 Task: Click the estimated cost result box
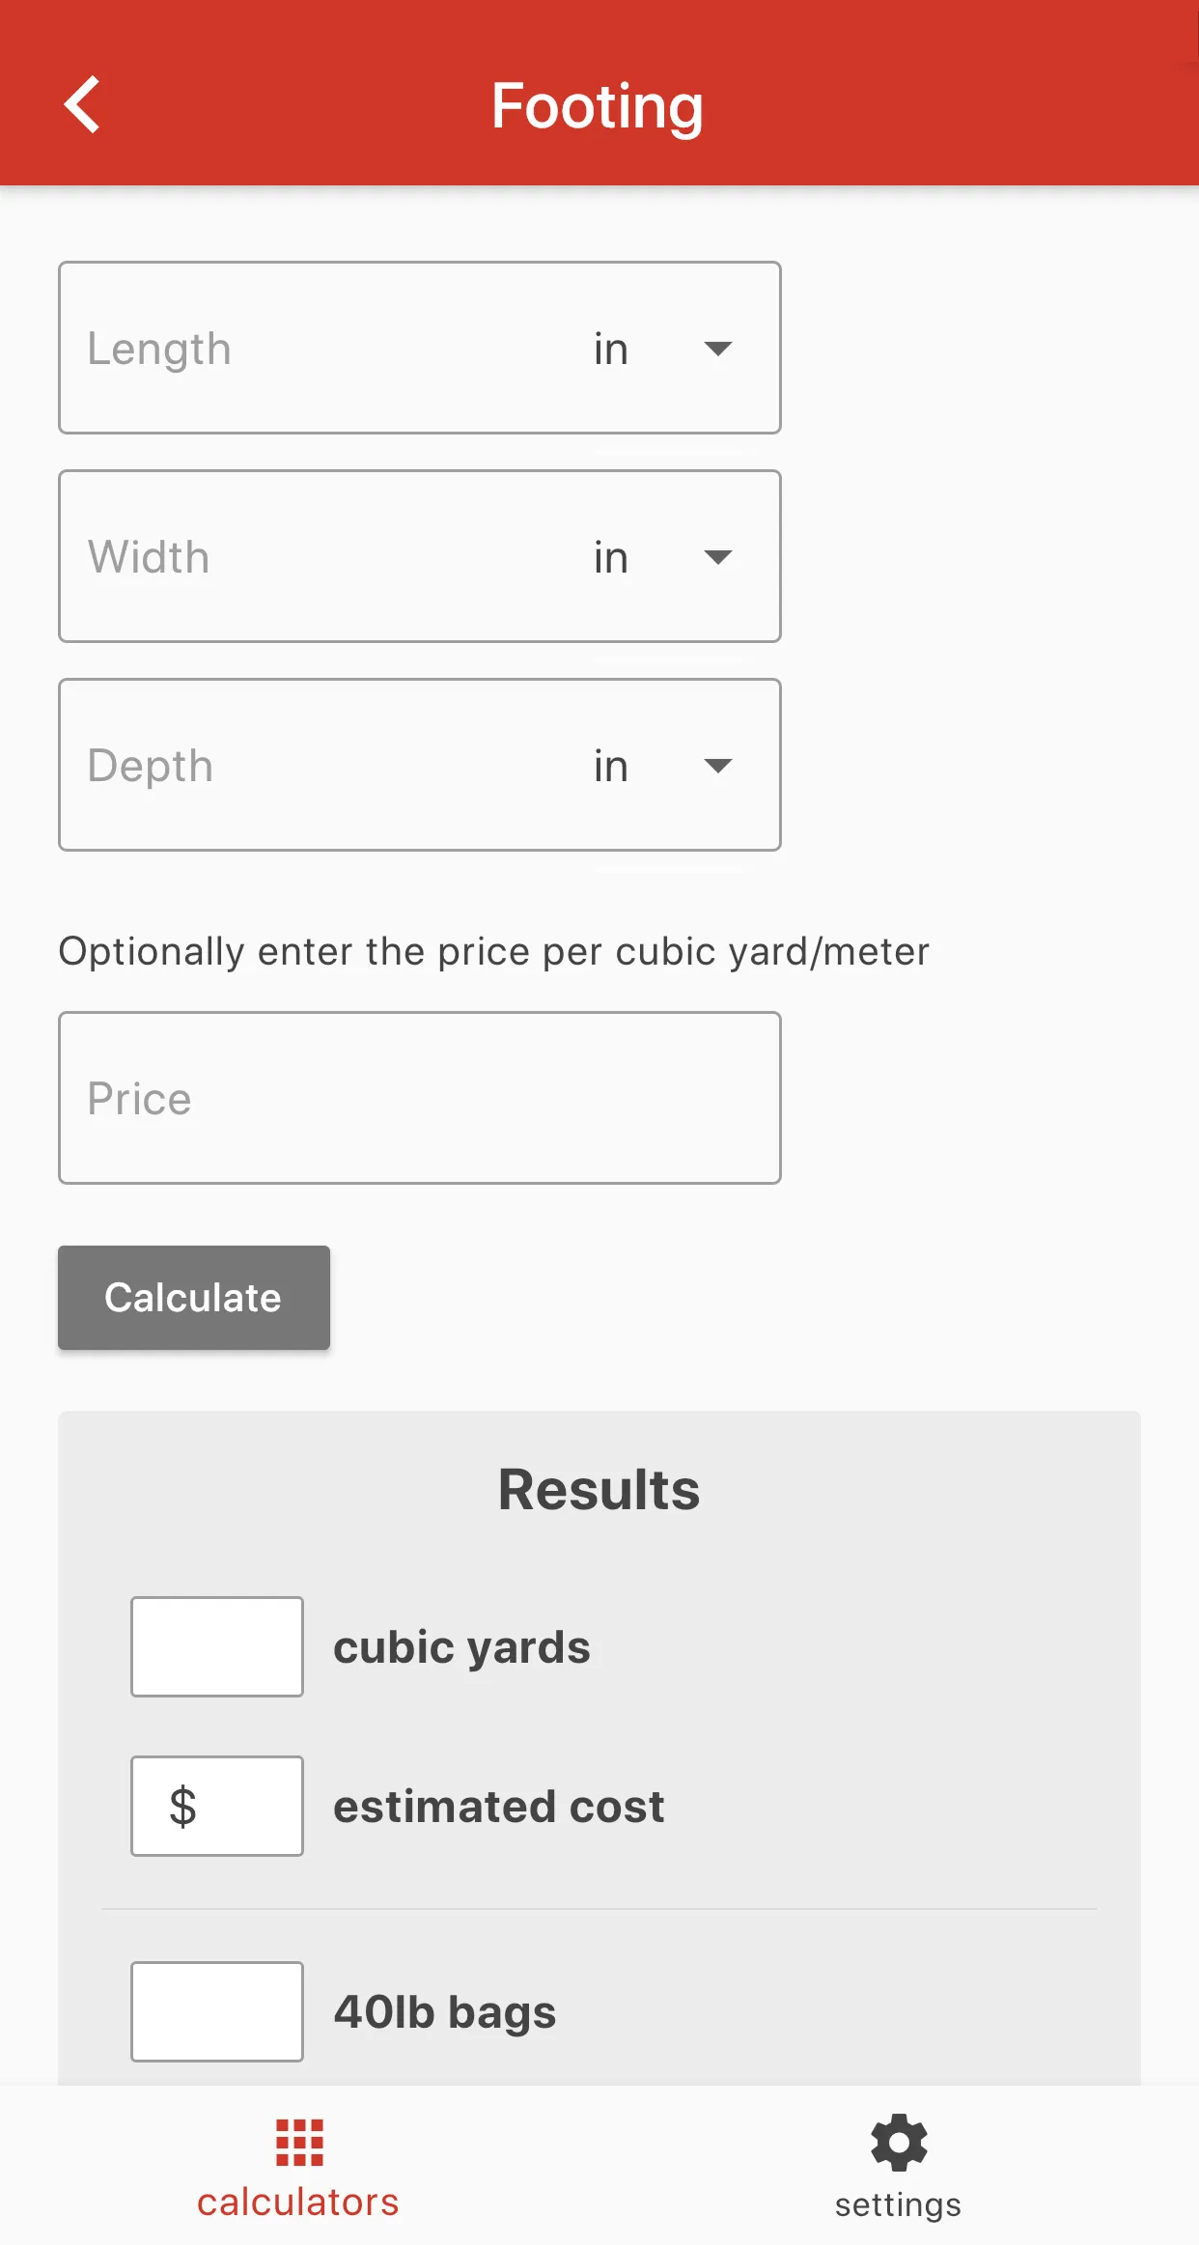(217, 1806)
